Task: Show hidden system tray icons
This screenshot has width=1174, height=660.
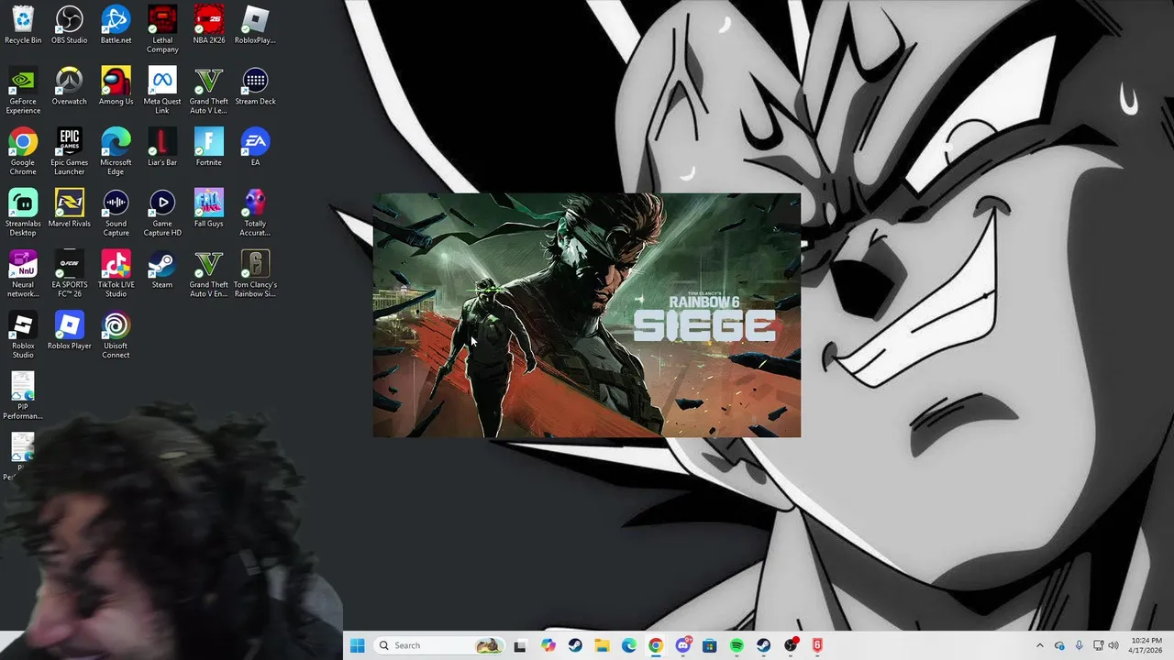Action: (1039, 645)
